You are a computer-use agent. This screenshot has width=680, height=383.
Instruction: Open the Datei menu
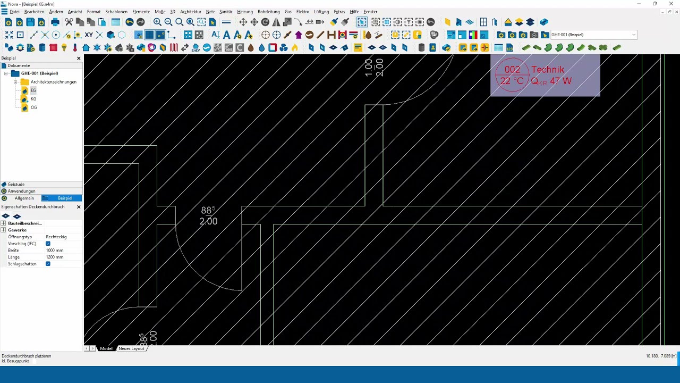(x=14, y=12)
